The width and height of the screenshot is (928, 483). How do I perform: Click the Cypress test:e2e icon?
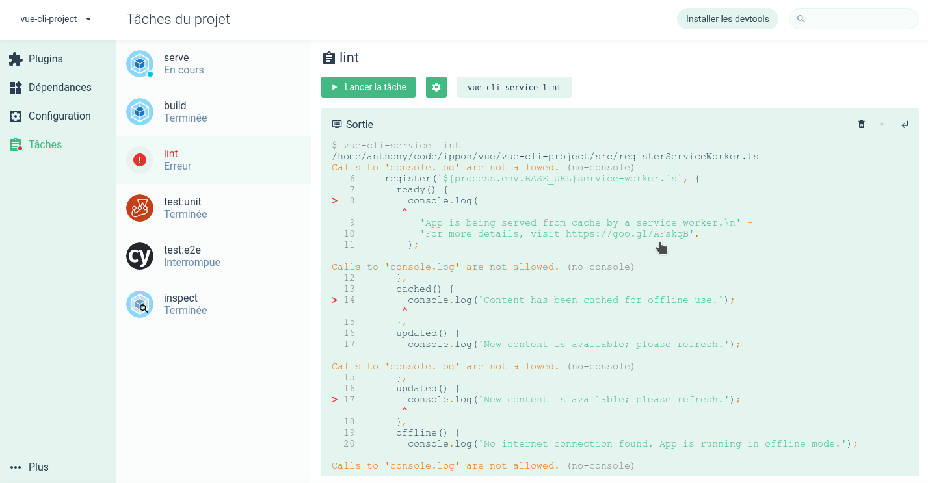[x=139, y=256]
